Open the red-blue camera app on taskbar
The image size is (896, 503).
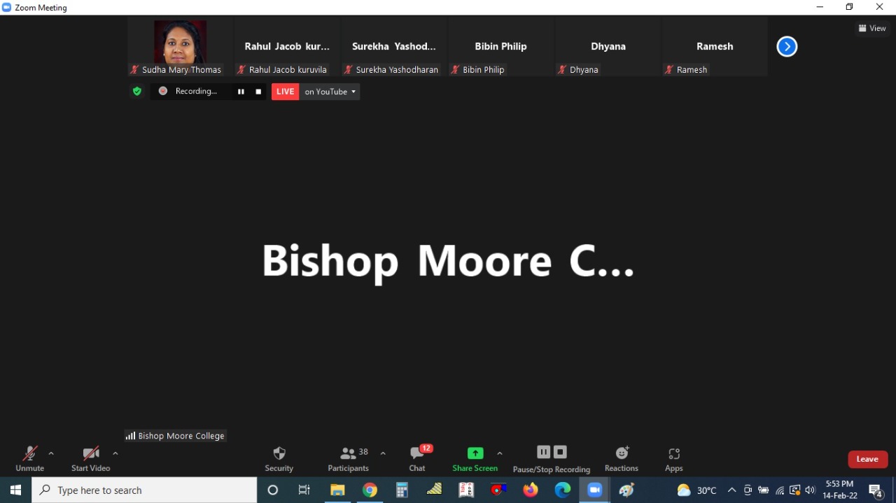(x=498, y=490)
